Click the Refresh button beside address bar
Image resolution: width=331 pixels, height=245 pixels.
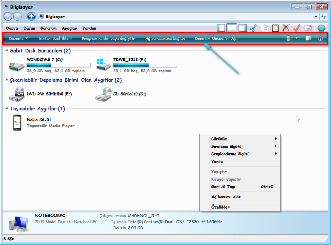pyautogui.click(x=324, y=16)
